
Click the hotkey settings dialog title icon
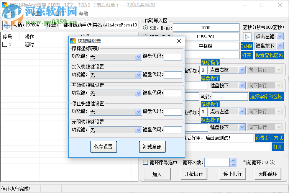pyautogui.click(x=73, y=41)
